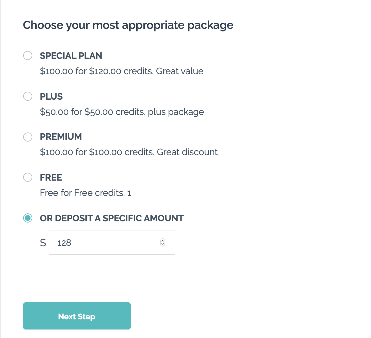This screenshot has height=338, width=371.
Task: Click the dollar sign beside the amount field
Action: [x=43, y=243]
